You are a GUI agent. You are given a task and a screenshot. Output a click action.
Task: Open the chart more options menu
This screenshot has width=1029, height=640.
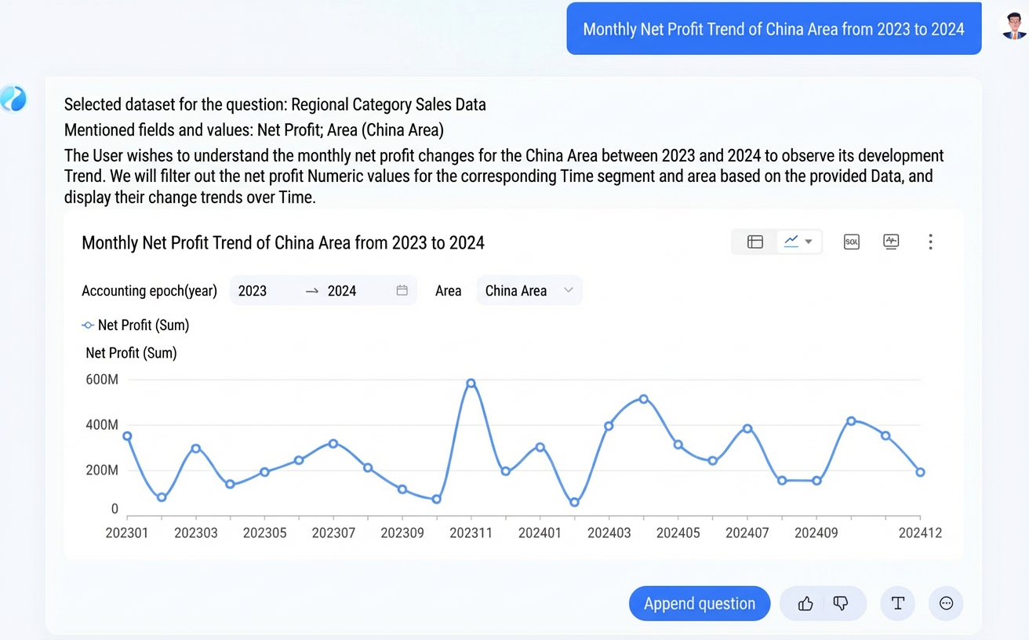(x=930, y=242)
